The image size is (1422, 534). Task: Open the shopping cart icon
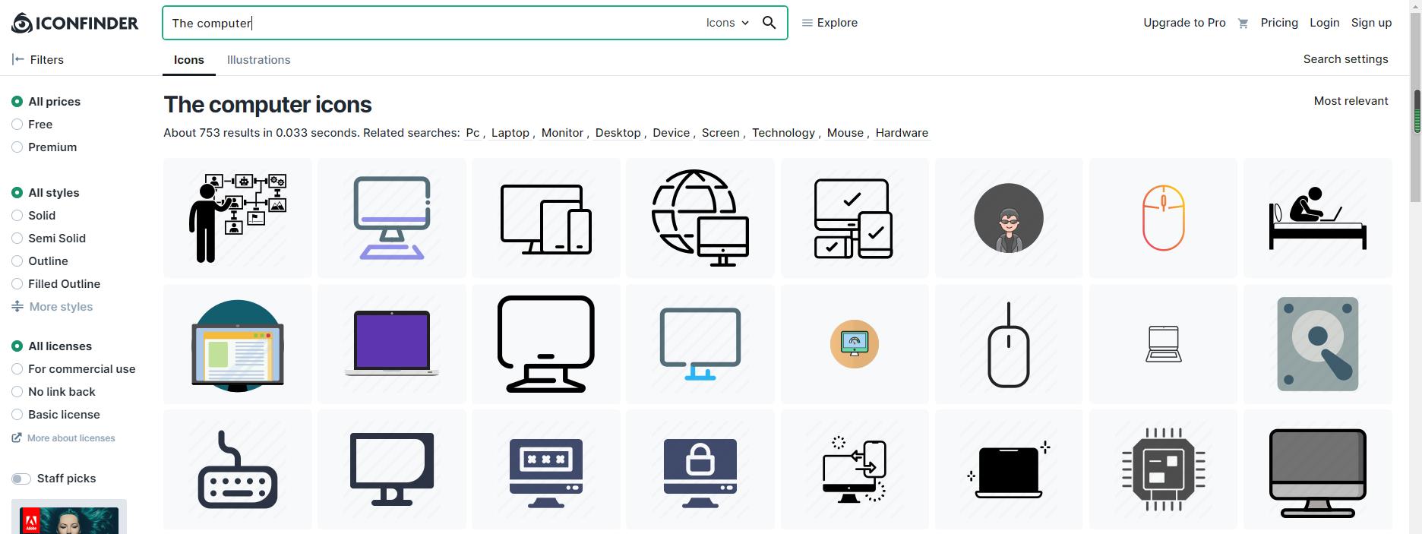[1243, 24]
